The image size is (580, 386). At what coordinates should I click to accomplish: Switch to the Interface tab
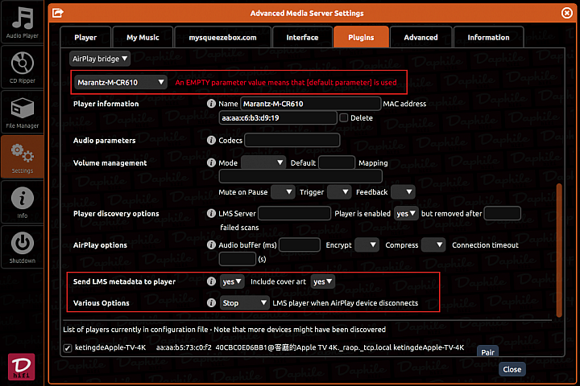coord(302,37)
